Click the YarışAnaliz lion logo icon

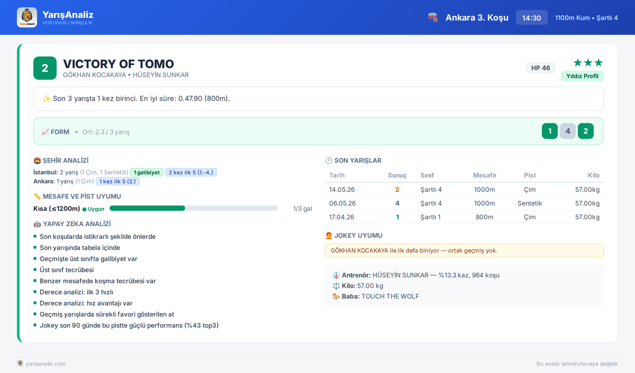[27, 17]
